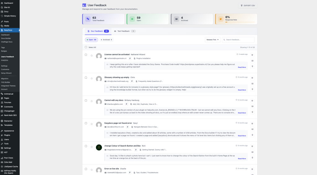Archive 'Glossary showing up empty' feedback

(x=252, y=84)
